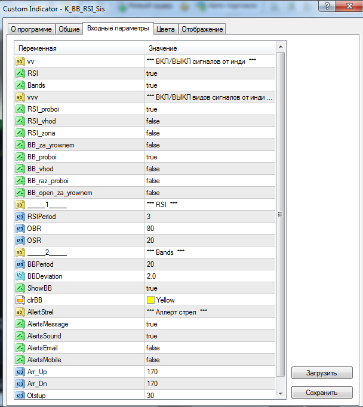The height and width of the screenshot is (407, 363).
Task: Open the BB_proboi value dropdown
Action: click(x=209, y=157)
